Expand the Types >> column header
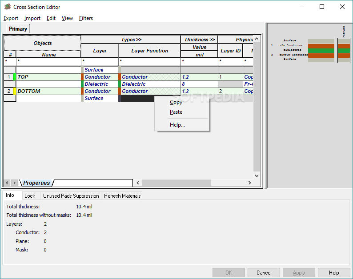Screen dimensions: 353x279 pyautogui.click(x=131, y=40)
